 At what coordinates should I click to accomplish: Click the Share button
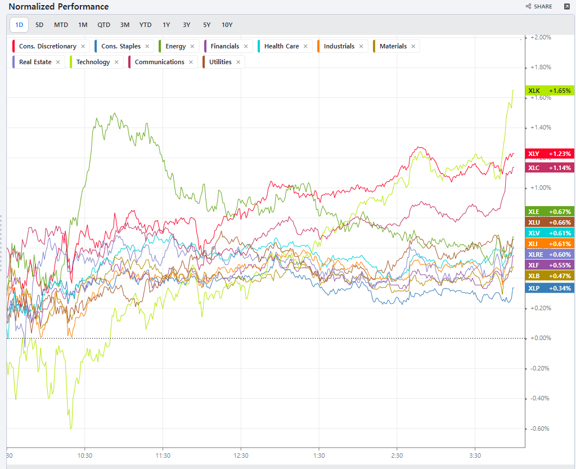(539, 7)
